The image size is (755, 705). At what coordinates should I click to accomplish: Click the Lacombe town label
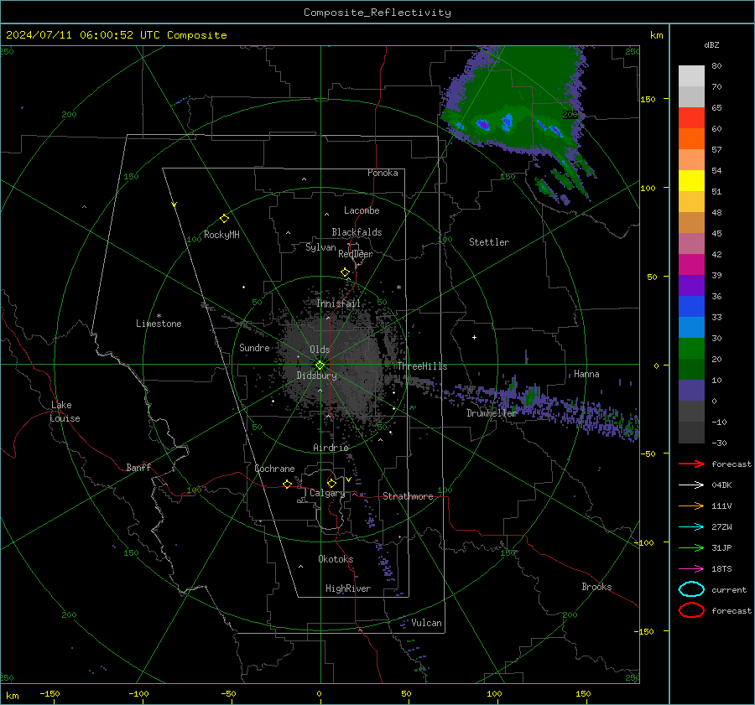(362, 210)
